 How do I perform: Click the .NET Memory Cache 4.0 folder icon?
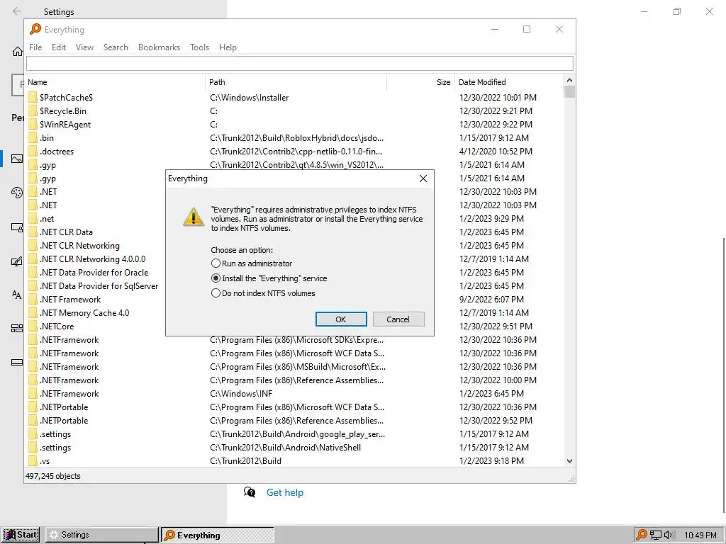tap(33, 312)
